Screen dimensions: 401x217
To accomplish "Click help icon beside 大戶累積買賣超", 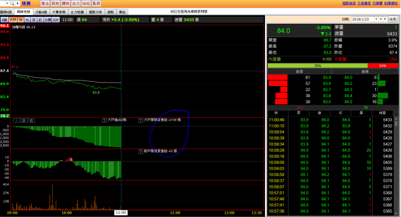I will click(140, 120).
